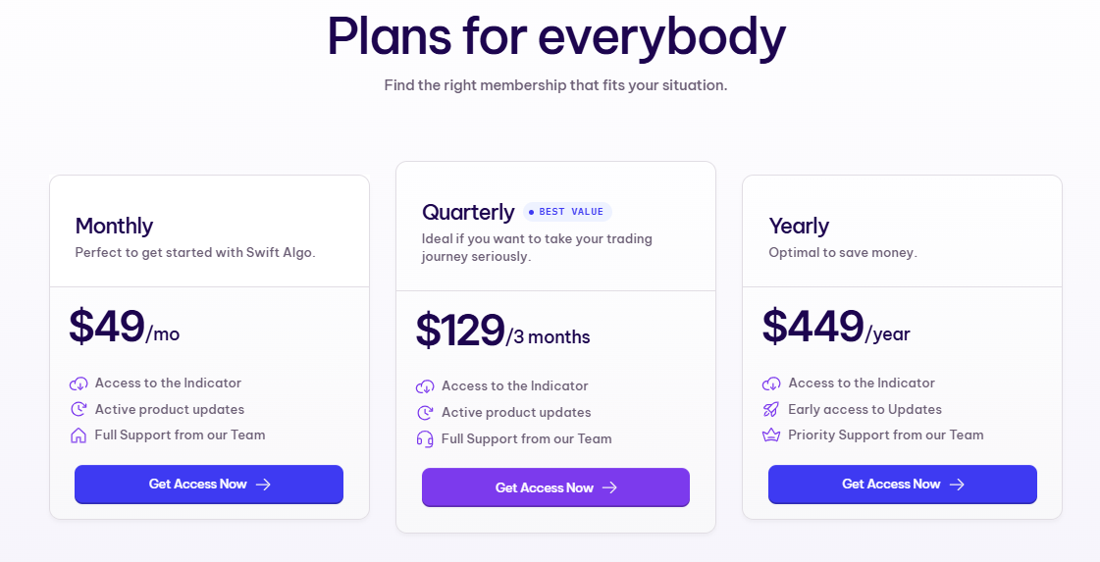Click the $129 per 3 months price
1100x562 pixels.
click(503, 331)
